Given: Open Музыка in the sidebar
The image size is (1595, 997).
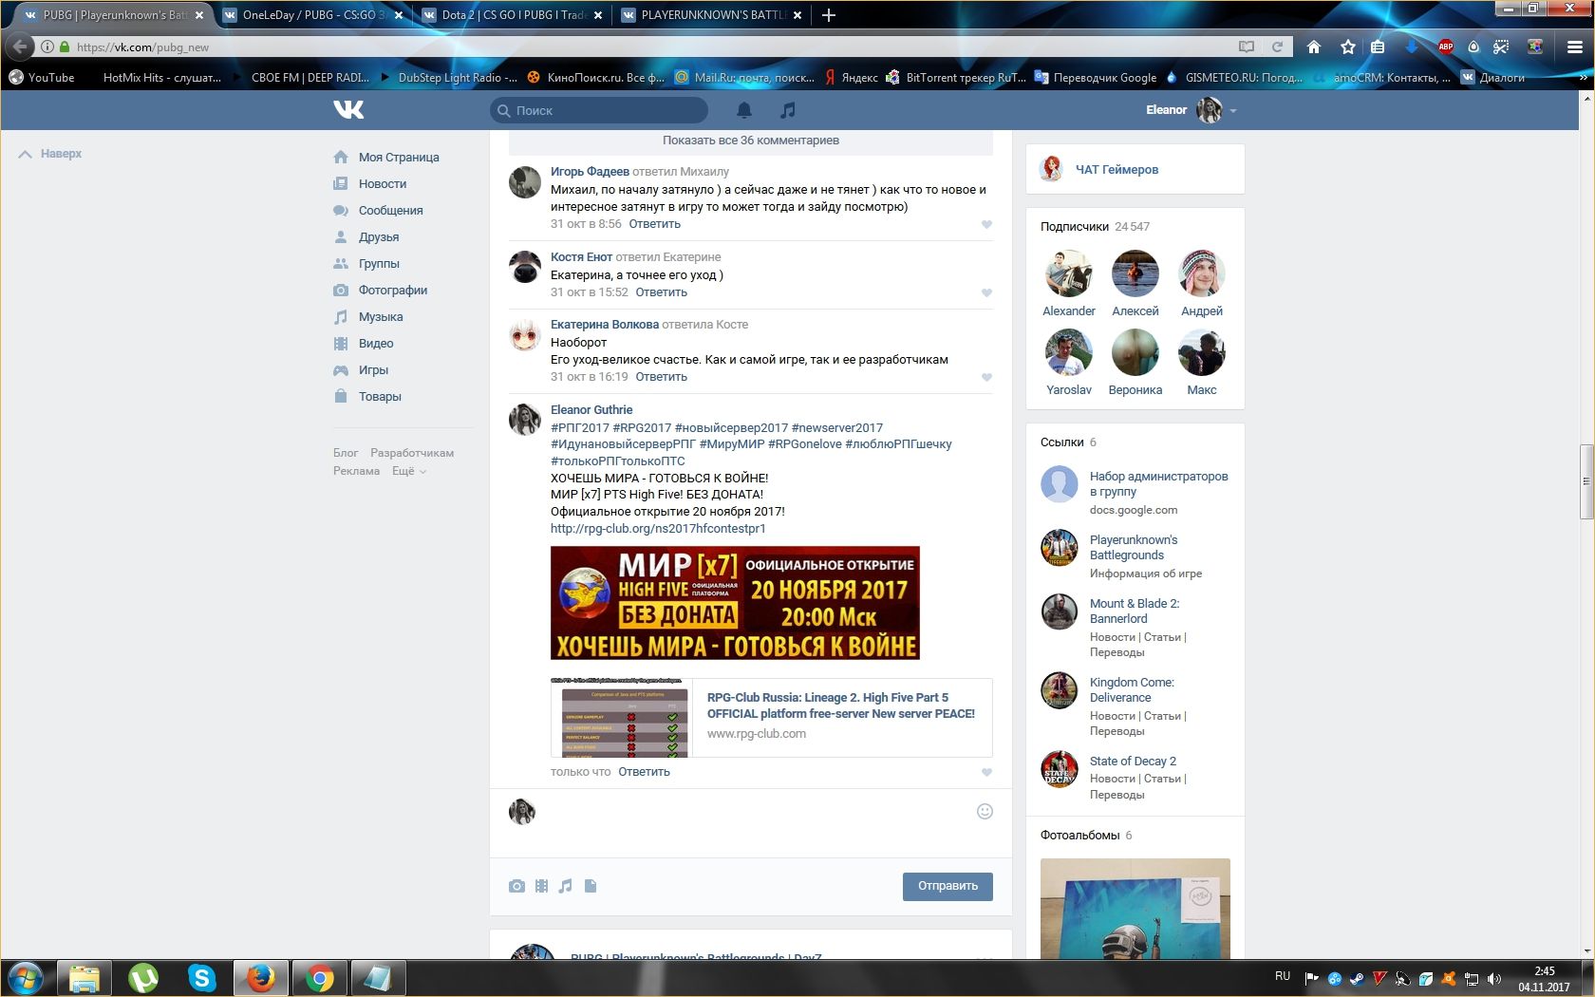Looking at the screenshot, I should [x=381, y=317].
